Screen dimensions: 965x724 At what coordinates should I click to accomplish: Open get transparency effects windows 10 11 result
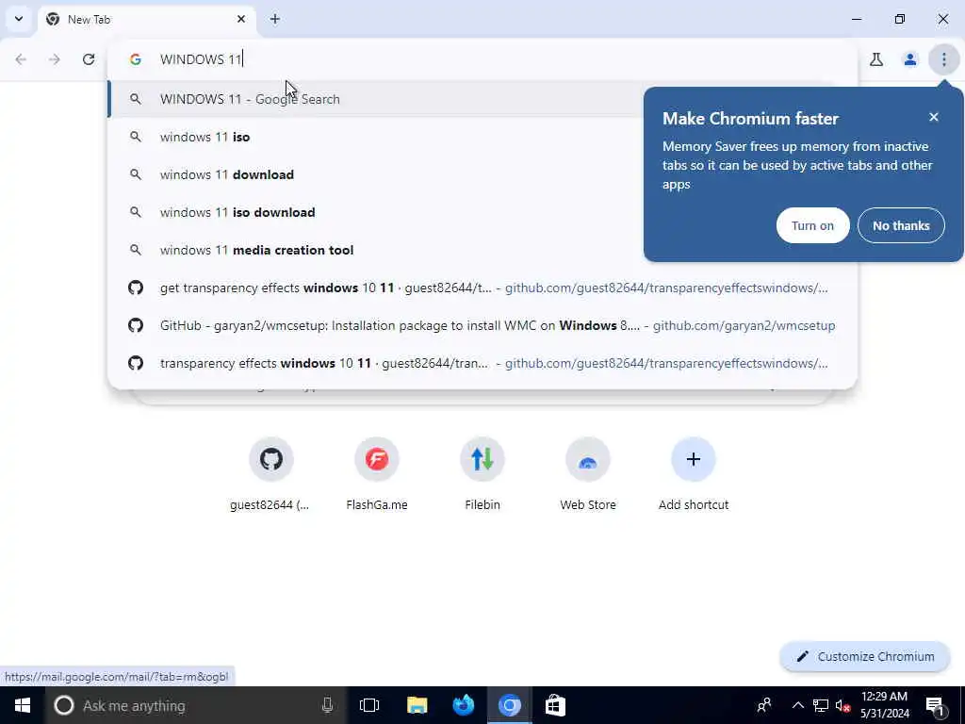click(x=482, y=288)
